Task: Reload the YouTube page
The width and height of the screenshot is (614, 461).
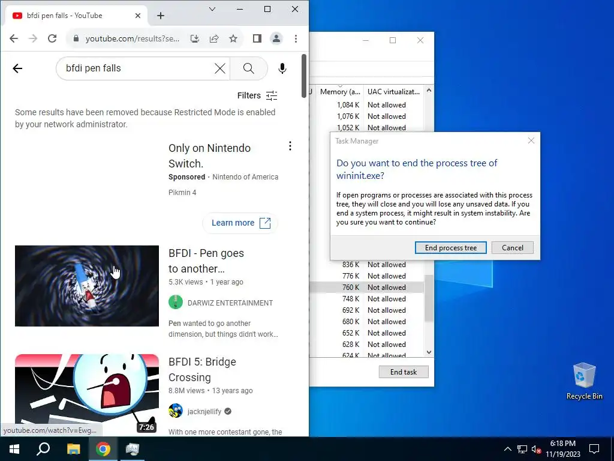Action: (x=52, y=38)
